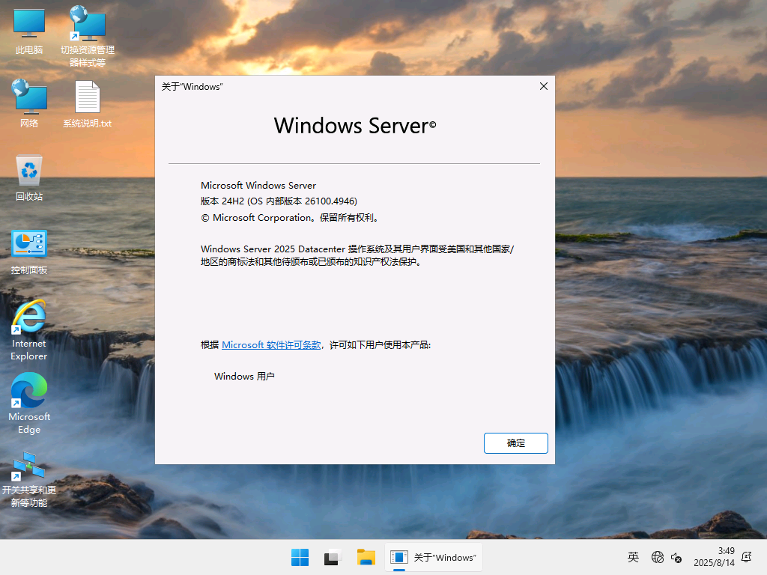Viewport: 767px width, 575px height.
Task: Click the Windows Server heading text
Action: (x=354, y=126)
